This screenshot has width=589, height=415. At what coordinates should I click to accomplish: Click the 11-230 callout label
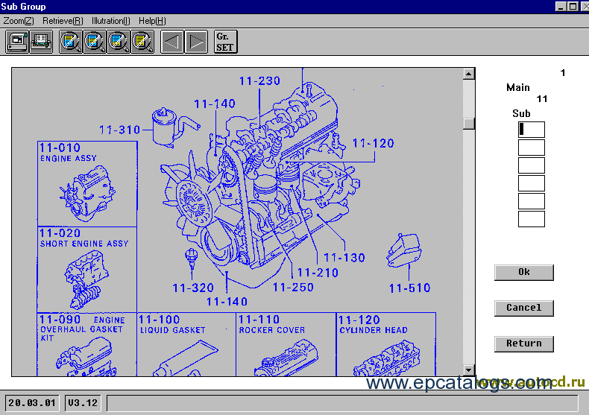[259, 81]
